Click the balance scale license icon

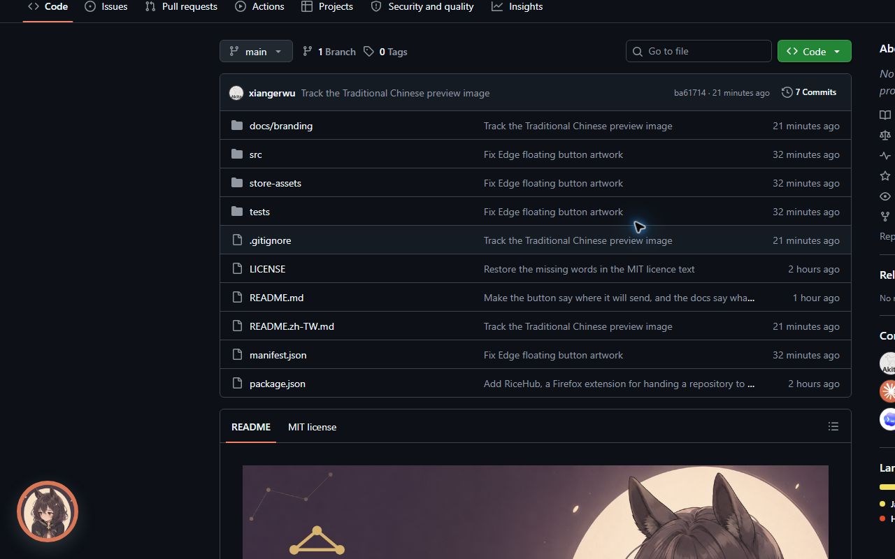click(885, 136)
